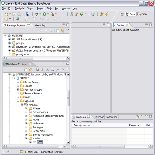Expand the pdq.jar node
The image size is (155, 155).
[9, 43]
